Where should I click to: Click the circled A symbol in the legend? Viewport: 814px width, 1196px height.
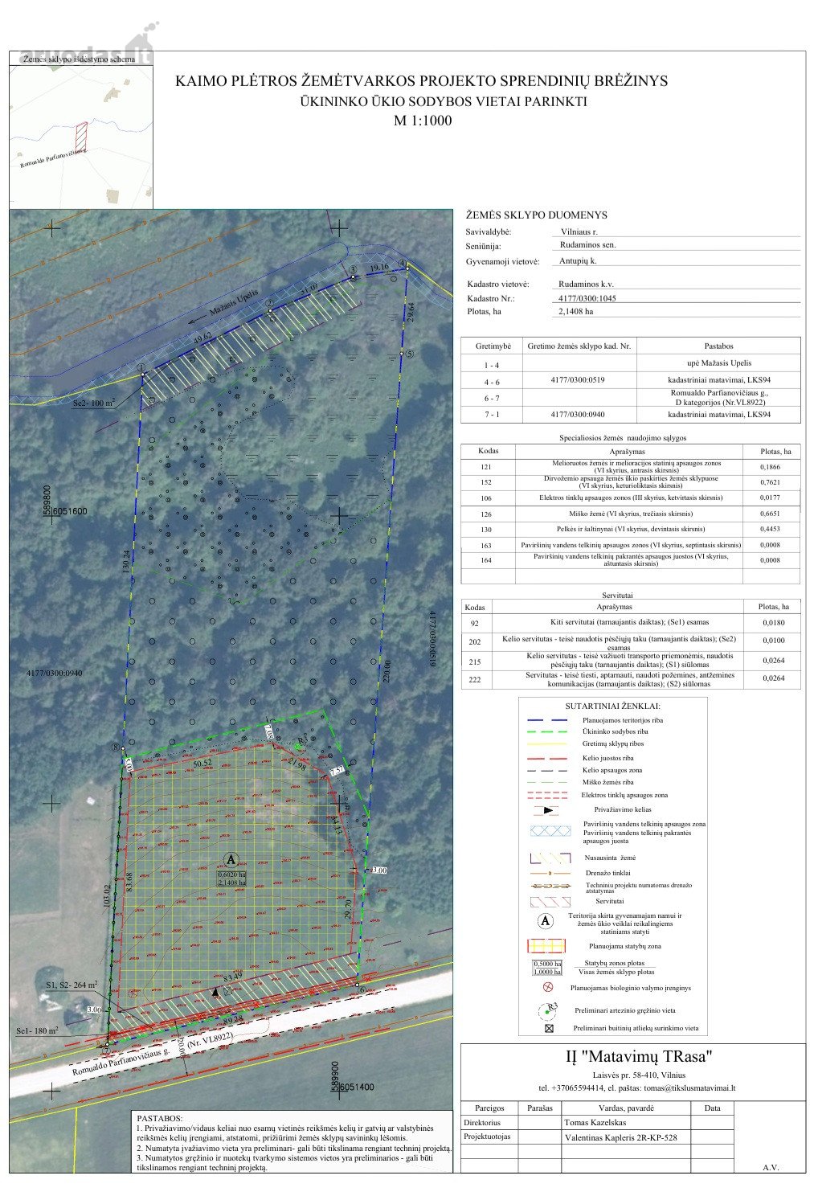[546, 921]
